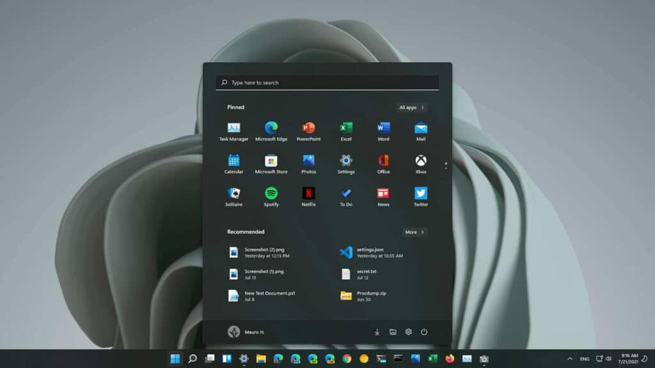Screen dimensions: 655x368
Task: Open the Settings gear in the Start footer
Action: (x=409, y=332)
